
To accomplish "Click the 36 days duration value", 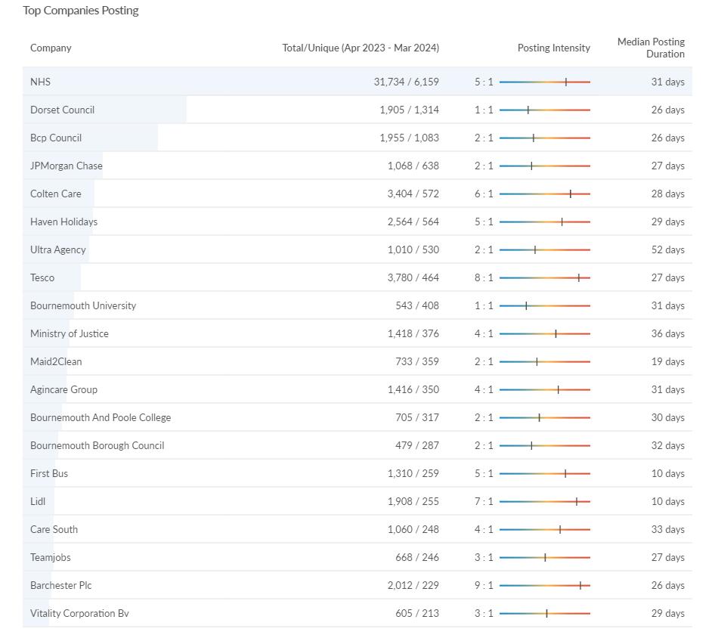I will 667,334.
